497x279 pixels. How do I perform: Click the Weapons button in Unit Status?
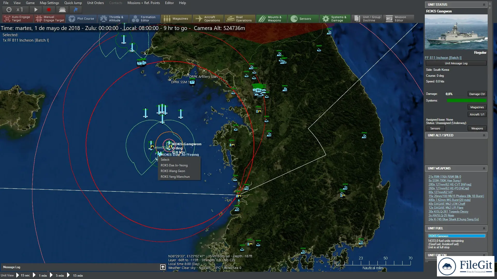point(477,128)
